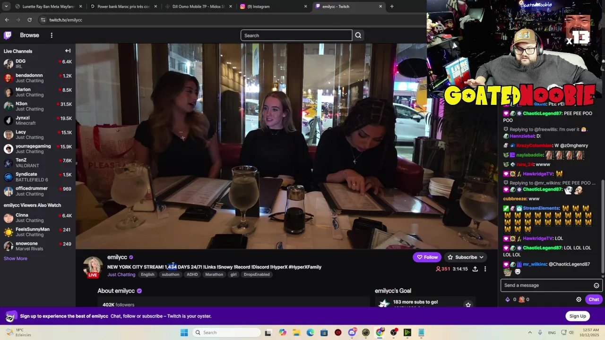Image resolution: width=605 pixels, height=340 pixels.
Task: Switch to the Power bank Maroc tab
Action: (x=124, y=7)
